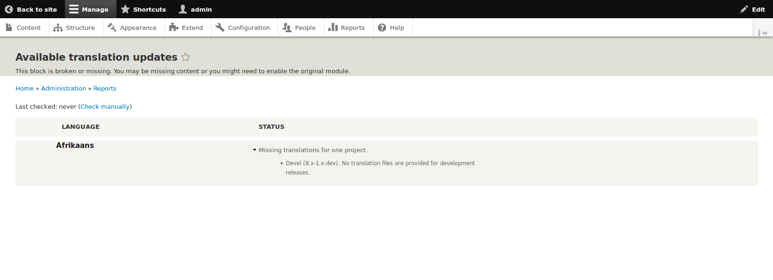Screen dimensions: 773x280
Task: Open the Content menu item
Action: 24,28
